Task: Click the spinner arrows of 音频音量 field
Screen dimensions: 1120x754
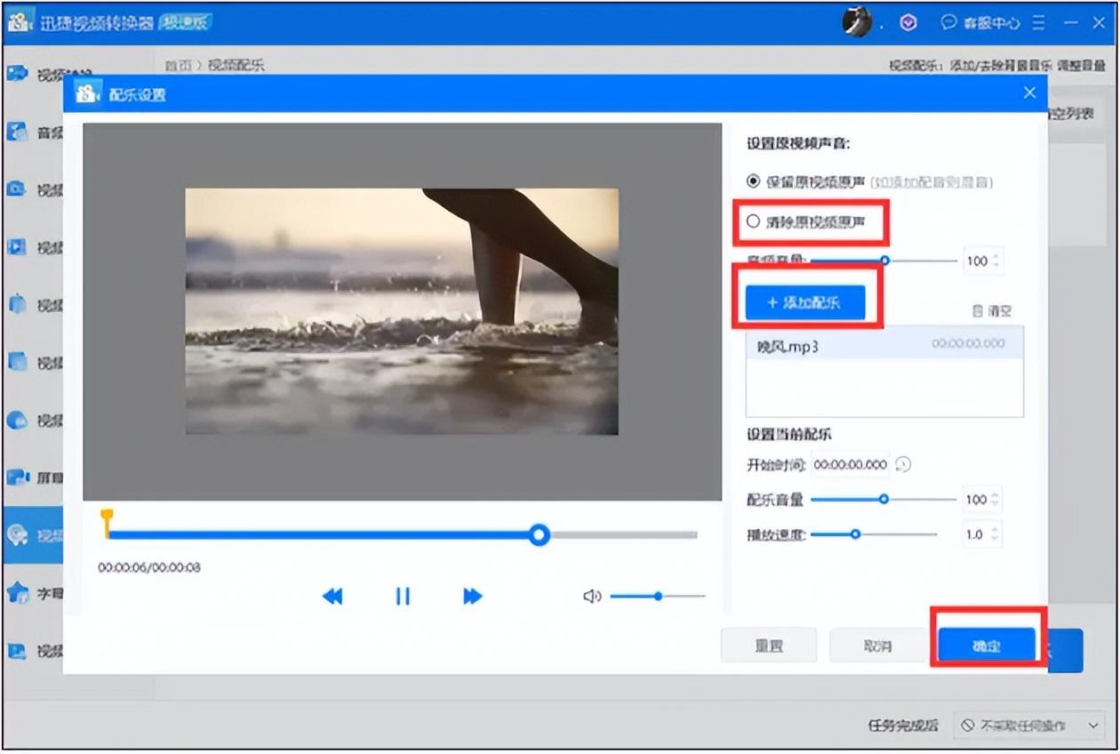Action: pos(996,261)
